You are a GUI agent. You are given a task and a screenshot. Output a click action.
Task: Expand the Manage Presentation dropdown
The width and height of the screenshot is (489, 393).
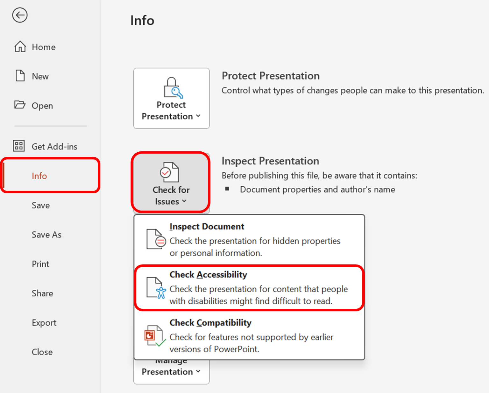pyautogui.click(x=198, y=371)
